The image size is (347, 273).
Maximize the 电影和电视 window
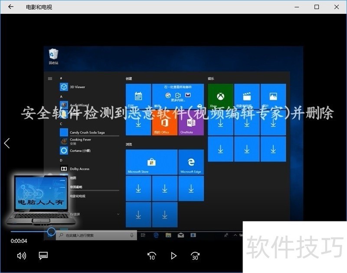pyautogui.click(x=317, y=7)
